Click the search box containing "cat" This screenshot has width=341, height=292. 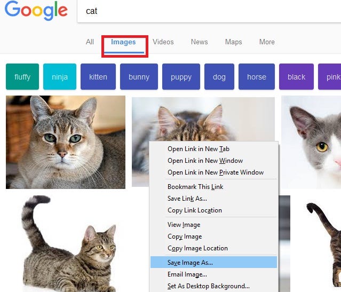(209, 11)
